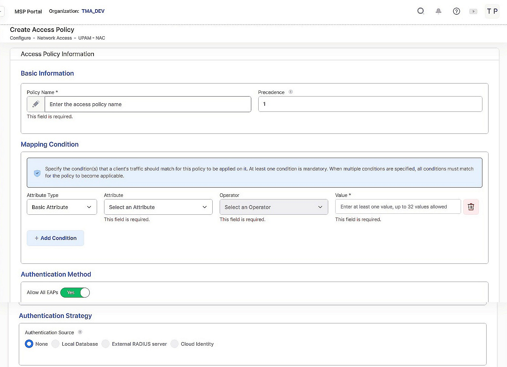Delete condition using red trash icon
Viewport: 507px width, 367px height.
471,207
